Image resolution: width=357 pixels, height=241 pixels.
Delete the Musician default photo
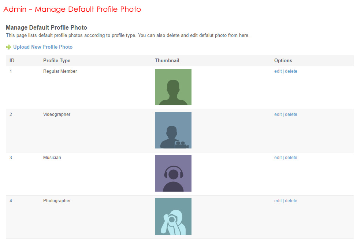(291, 158)
